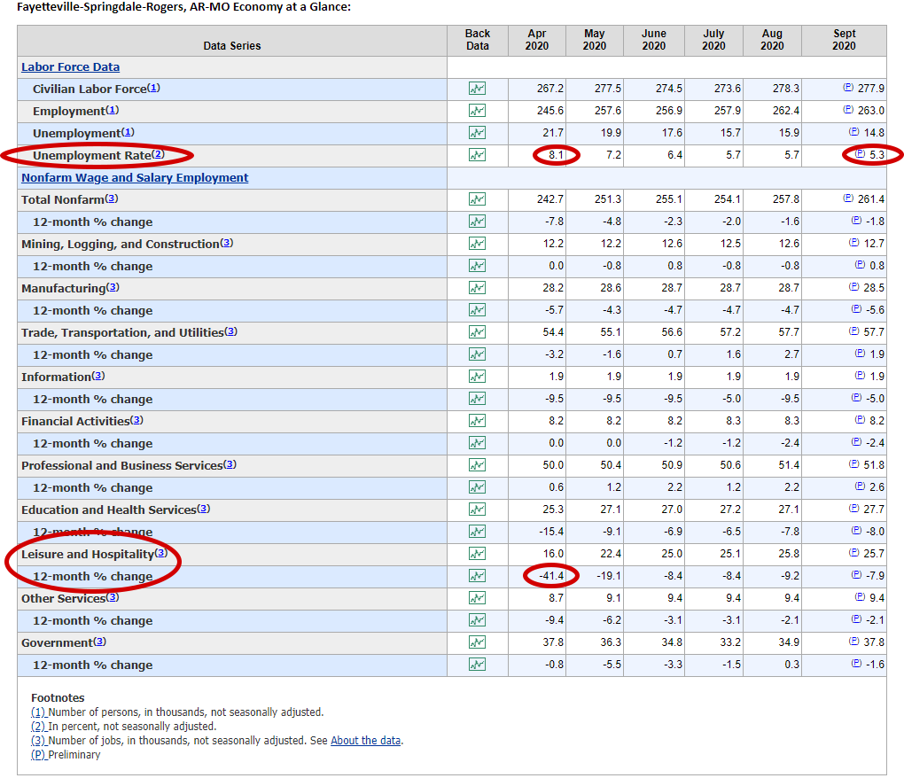Open back data chart for Employment row
Image resolution: width=904 pixels, height=778 pixels.
coord(477,111)
